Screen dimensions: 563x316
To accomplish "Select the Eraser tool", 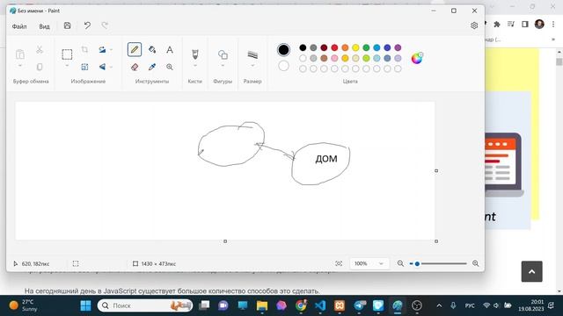I will 135,67.
